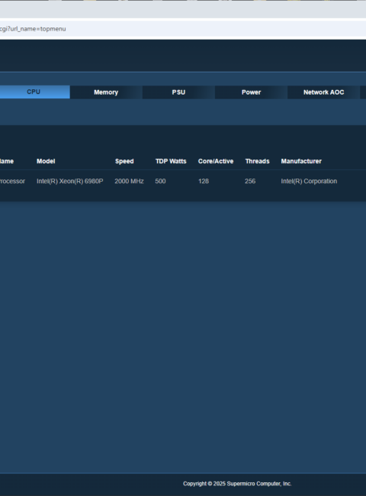366x496 pixels.
Task: Click the Supermicro copyright footer text
Action: point(237,484)
